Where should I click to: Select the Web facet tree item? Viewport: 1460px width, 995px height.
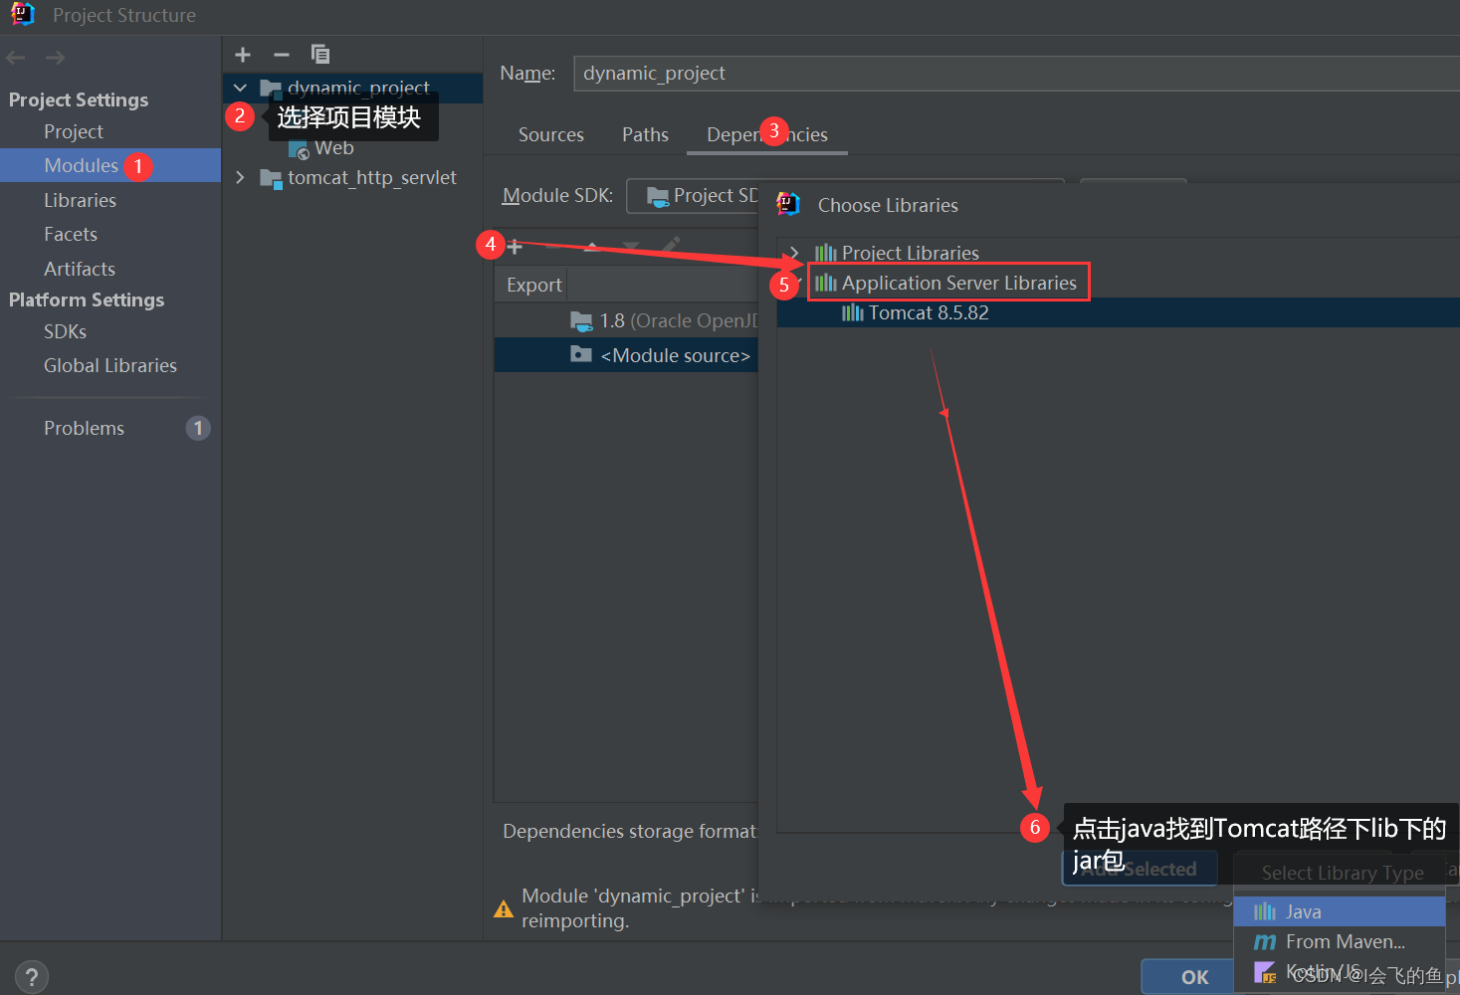[334, 148]
